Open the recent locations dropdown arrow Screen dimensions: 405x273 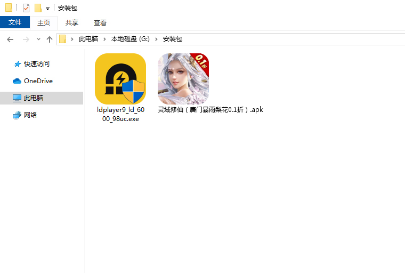[x=38, y=39]
